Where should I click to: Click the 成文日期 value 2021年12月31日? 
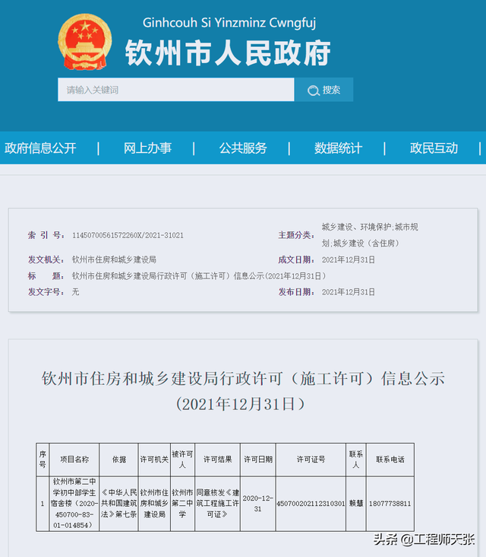349,259
